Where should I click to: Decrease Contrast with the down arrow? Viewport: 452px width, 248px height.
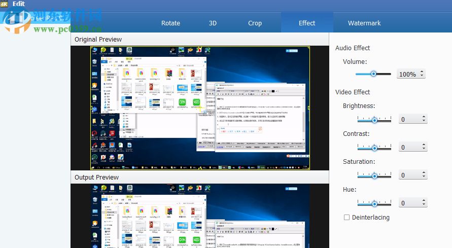424,149
